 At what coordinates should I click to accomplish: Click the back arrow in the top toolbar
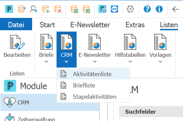point(176,9)
